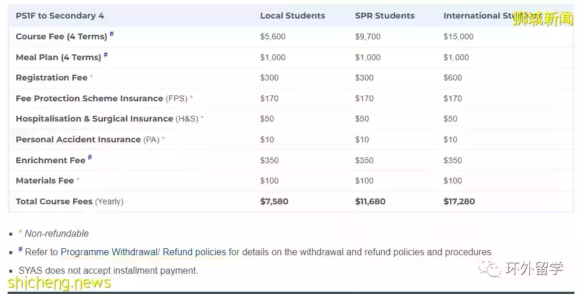Click the Registration Fee asterisk marker
Viewport: 582px width, 294px height.
[91, 78]
